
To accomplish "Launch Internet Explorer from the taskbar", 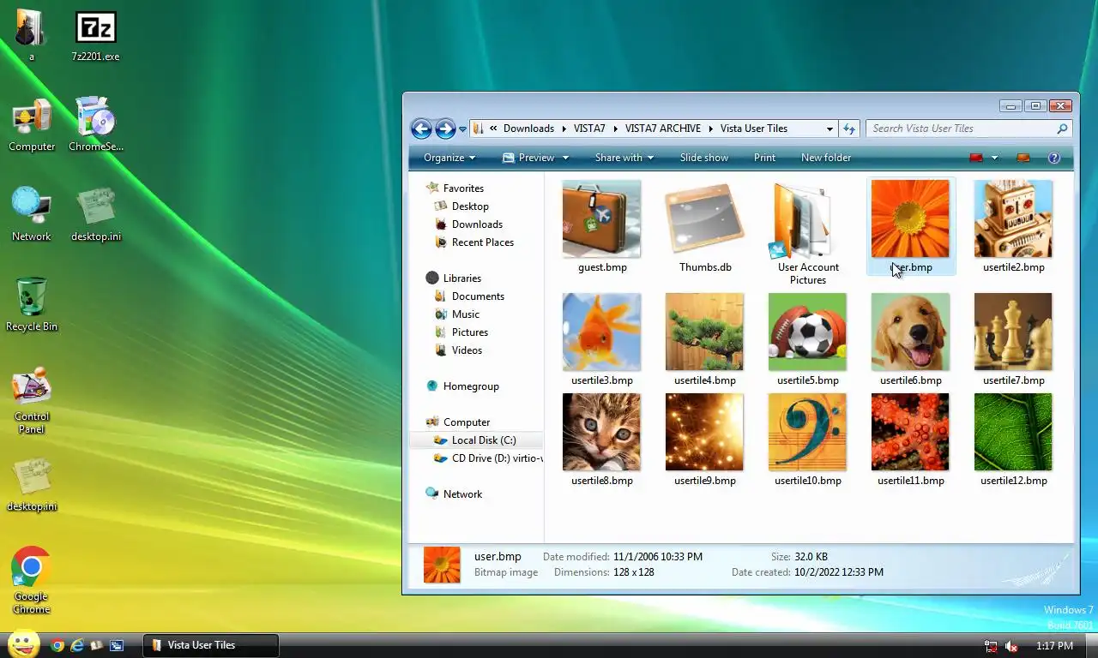I will tap(77, 645).
